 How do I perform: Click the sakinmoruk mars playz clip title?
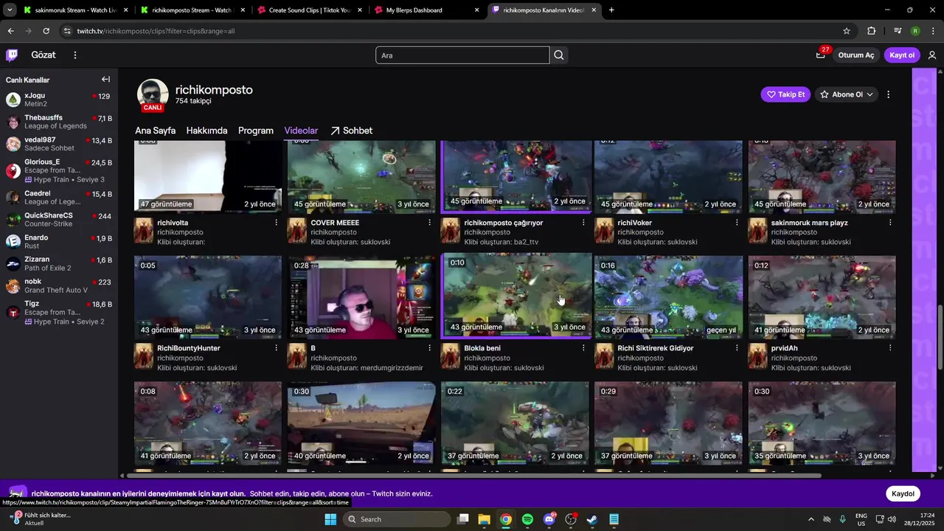pos(809,223)
